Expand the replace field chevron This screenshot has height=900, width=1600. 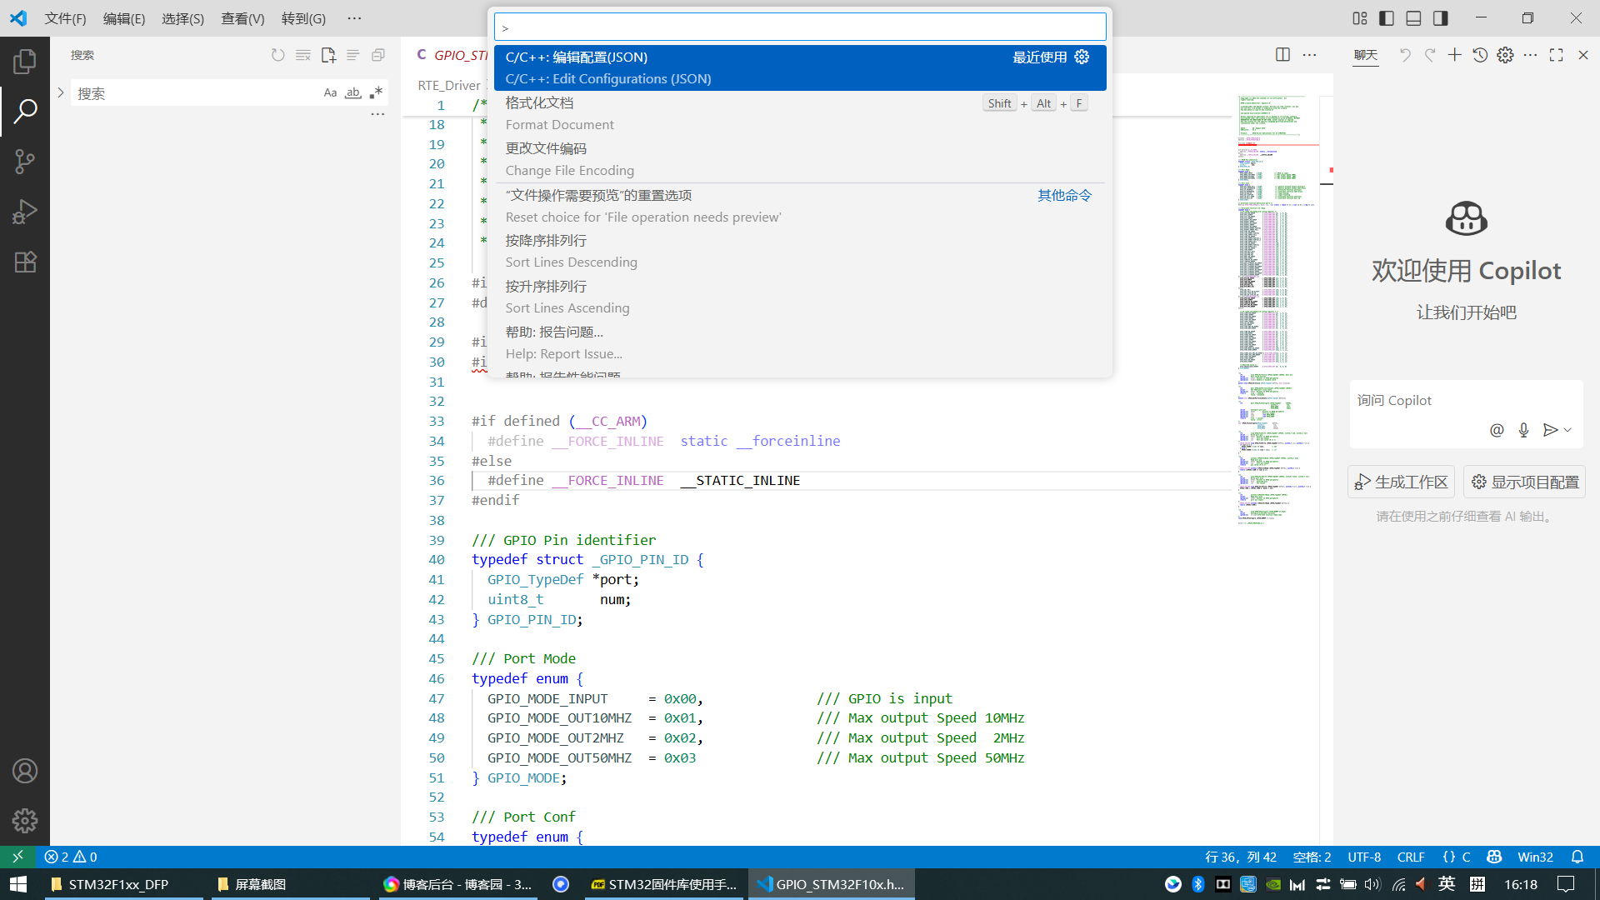point(61,93)
